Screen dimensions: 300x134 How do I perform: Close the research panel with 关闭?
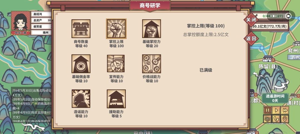[x=251, y=20]
